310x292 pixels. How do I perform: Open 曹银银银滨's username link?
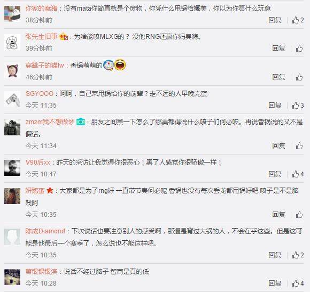[41, 272]
